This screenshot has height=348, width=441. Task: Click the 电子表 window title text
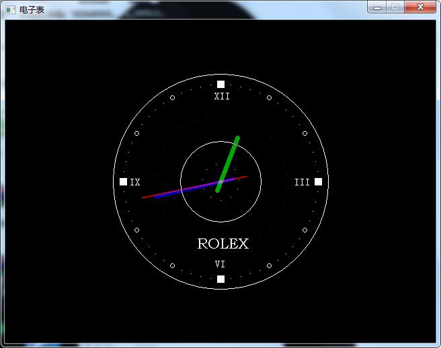pos(32,10)
